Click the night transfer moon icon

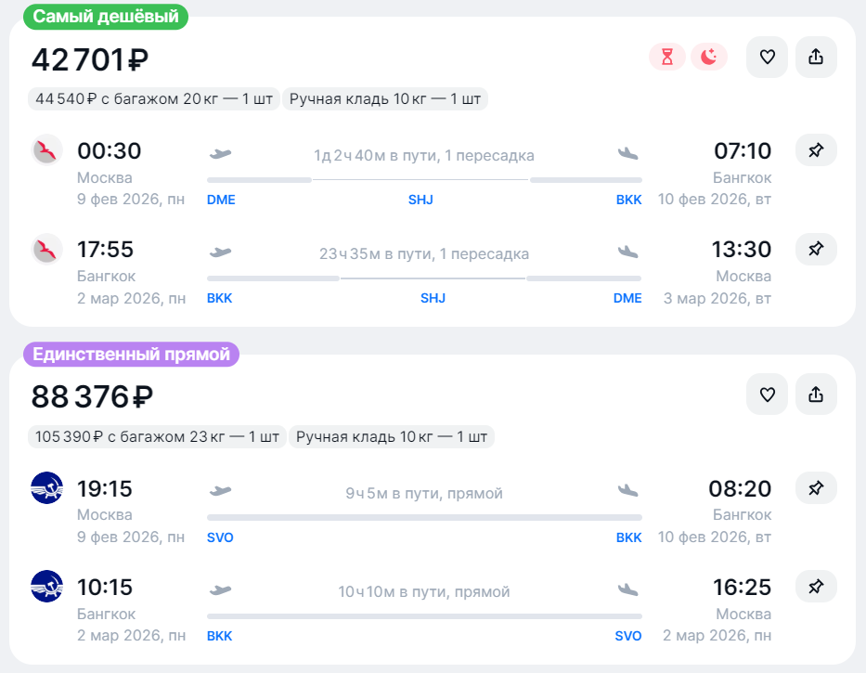[709, 58]
